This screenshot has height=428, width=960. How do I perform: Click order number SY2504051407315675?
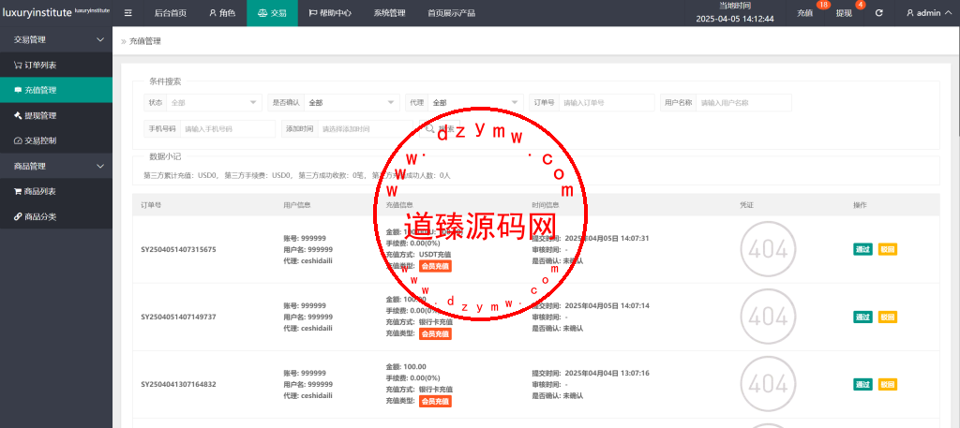coord(178,249)
